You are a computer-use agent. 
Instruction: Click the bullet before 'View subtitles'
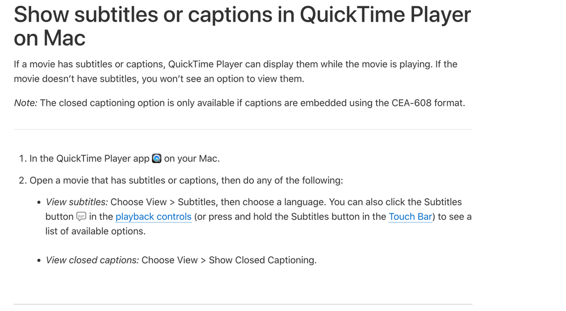click(x=39, y=202)
